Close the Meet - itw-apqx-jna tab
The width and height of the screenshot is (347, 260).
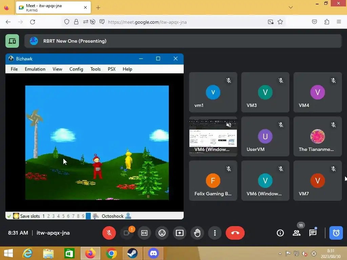point(85,7)
